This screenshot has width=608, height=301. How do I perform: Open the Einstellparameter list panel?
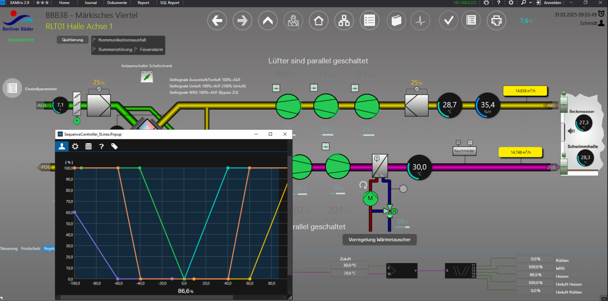click(13, 88)
